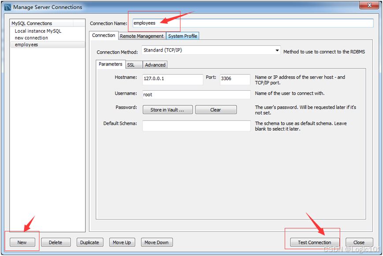Open the Connection Method dropdown

point(211,50)
